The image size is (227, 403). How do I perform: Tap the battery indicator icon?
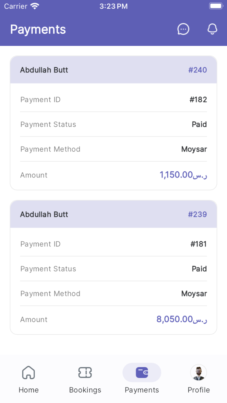216,6
